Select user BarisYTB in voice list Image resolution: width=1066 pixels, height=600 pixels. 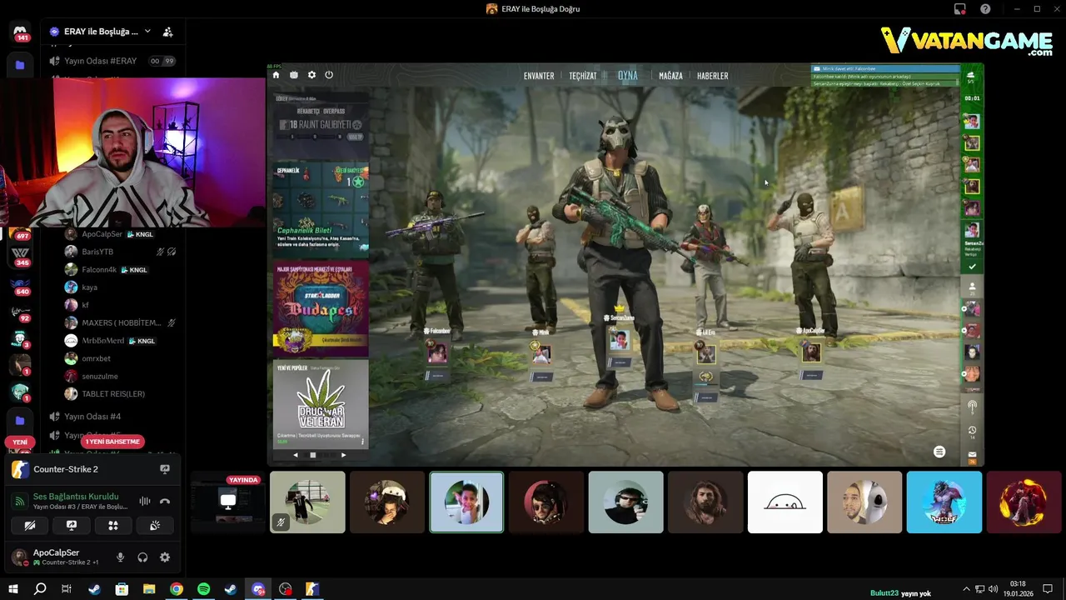121,252
